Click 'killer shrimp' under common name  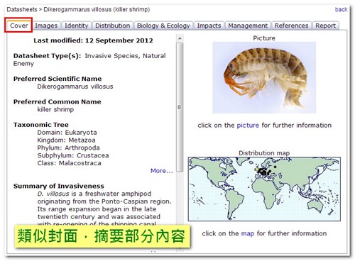55,109
